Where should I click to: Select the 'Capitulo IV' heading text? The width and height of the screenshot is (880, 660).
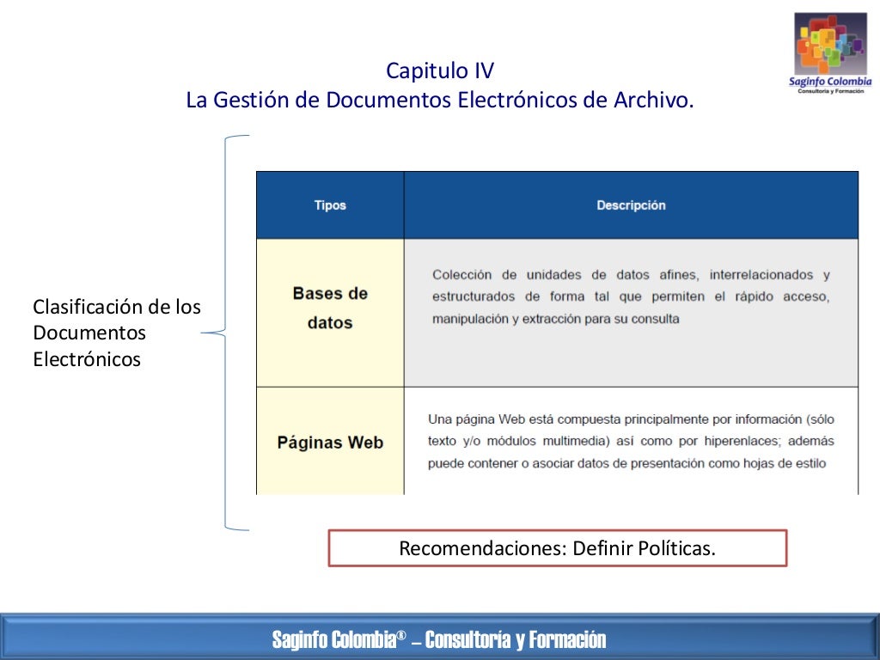(440, 70)
